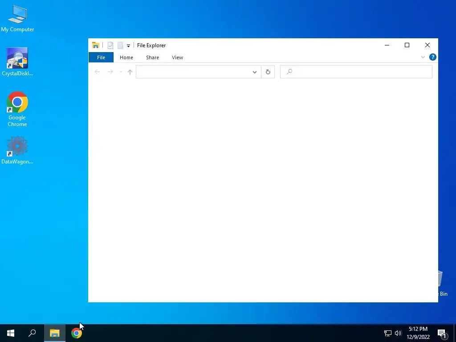Open the recent locations dropdown arrow

click(121, 72)
